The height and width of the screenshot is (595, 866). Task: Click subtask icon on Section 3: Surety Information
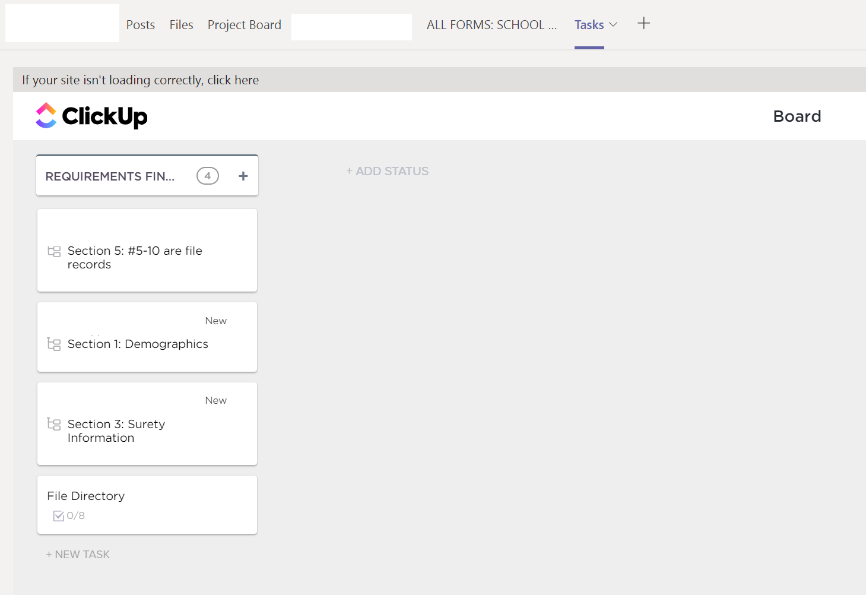tap(54, 424)
